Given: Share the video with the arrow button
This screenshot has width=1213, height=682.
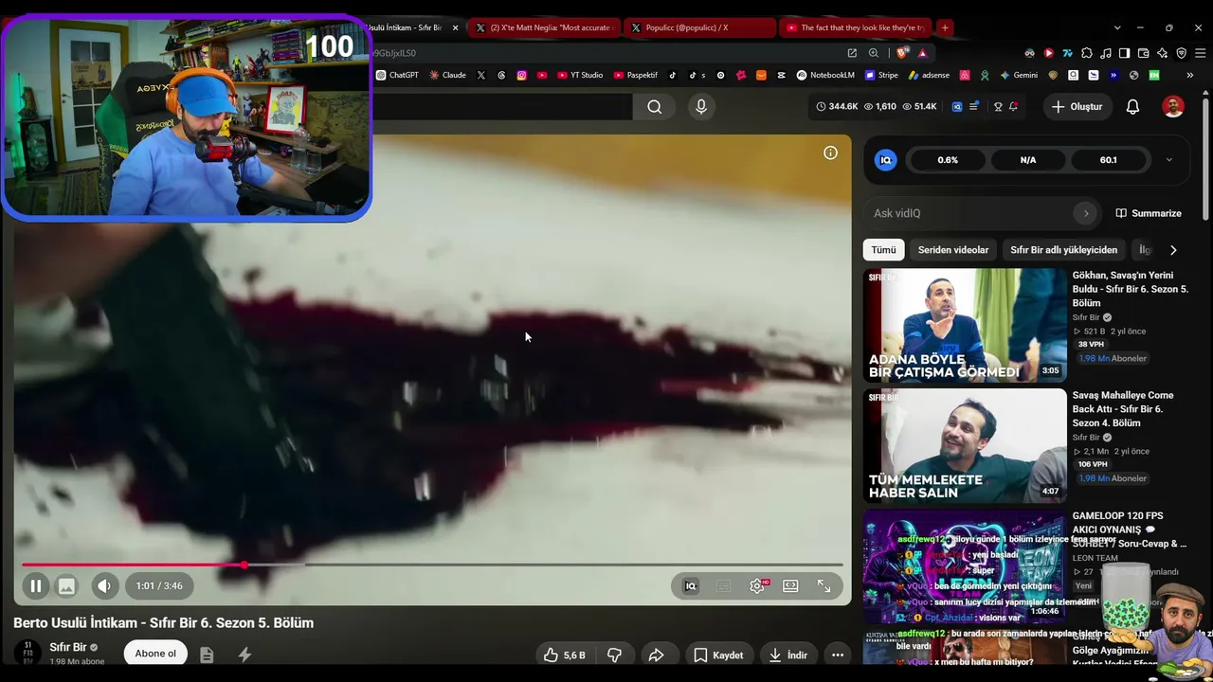Looking at the screenshot, I should 656,655.
